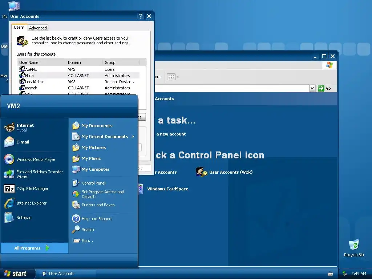Image resolution: width=372 pixels, height=279 pixels.
Task: Click the 2:49 AM system clock
Action: 359,274
